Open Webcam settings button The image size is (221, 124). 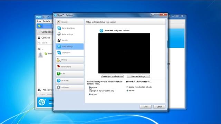(x=138, y=76)
